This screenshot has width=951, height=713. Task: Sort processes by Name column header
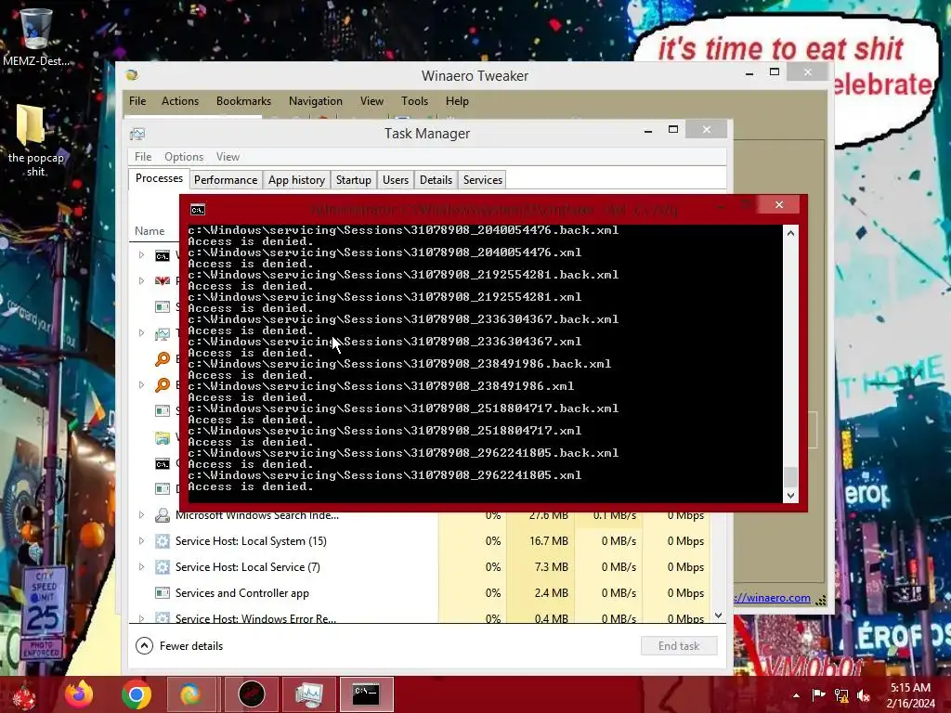(x=150, y=231)
